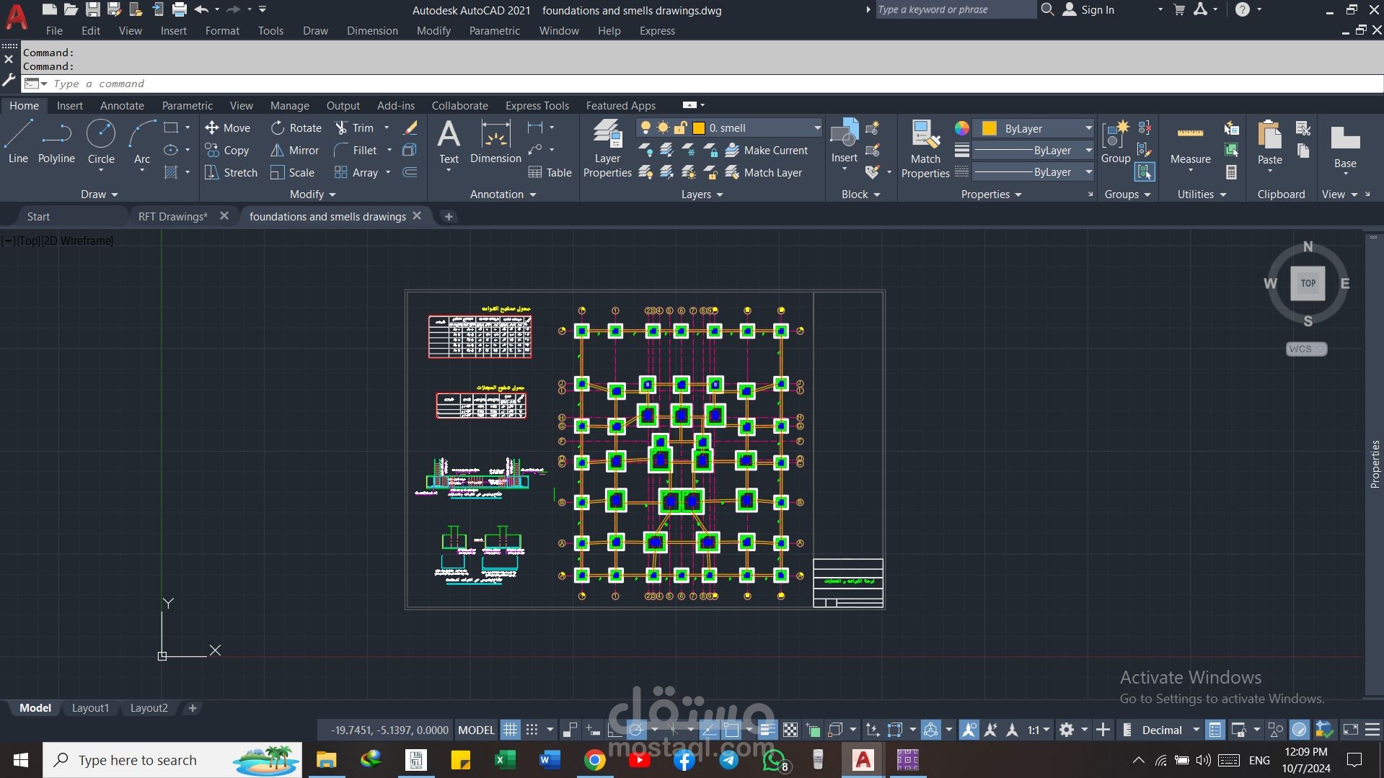
Task: Open the Quick Calculator in Utilities
Action: point(1231,172)
